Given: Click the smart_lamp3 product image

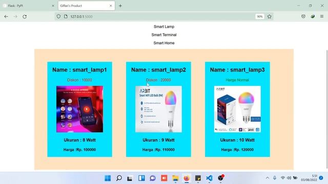Looking at the screenshot, I should pos(237,109).
